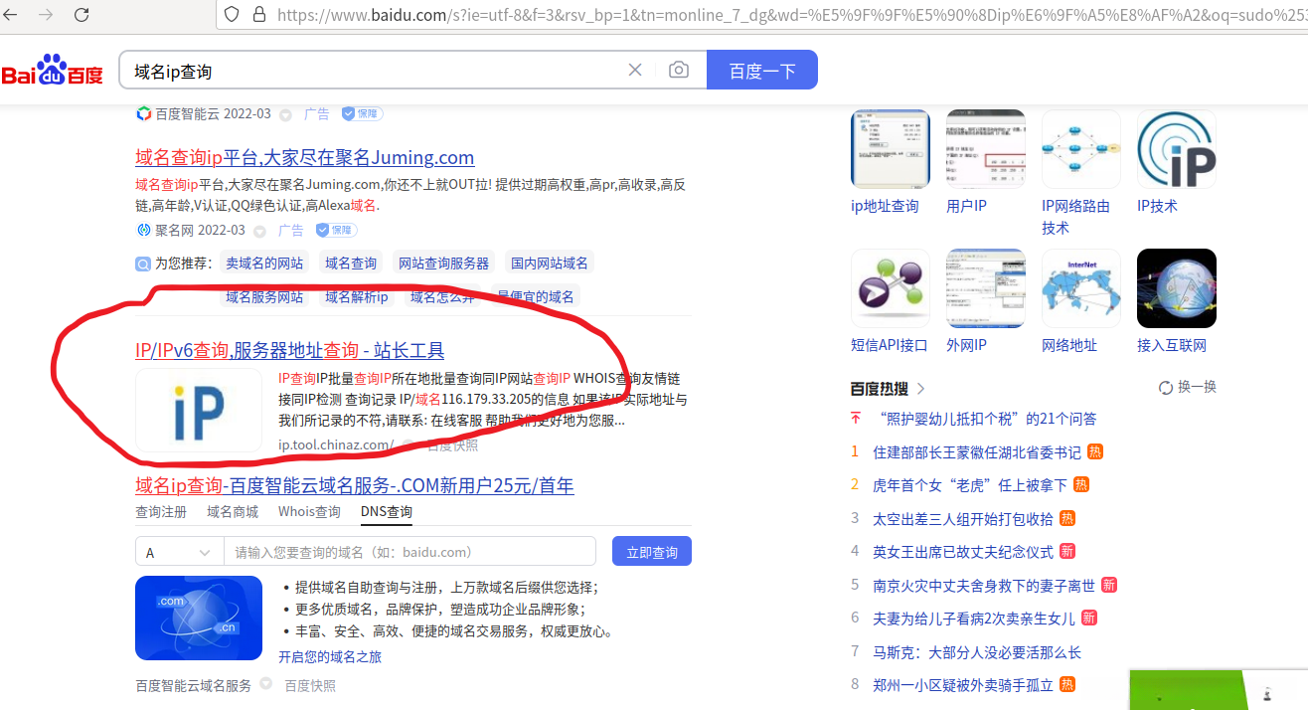The height and width of the screenshot is (710, 1308).
Task: Reload the page with the refresh icon
Action: click(82, 15)
